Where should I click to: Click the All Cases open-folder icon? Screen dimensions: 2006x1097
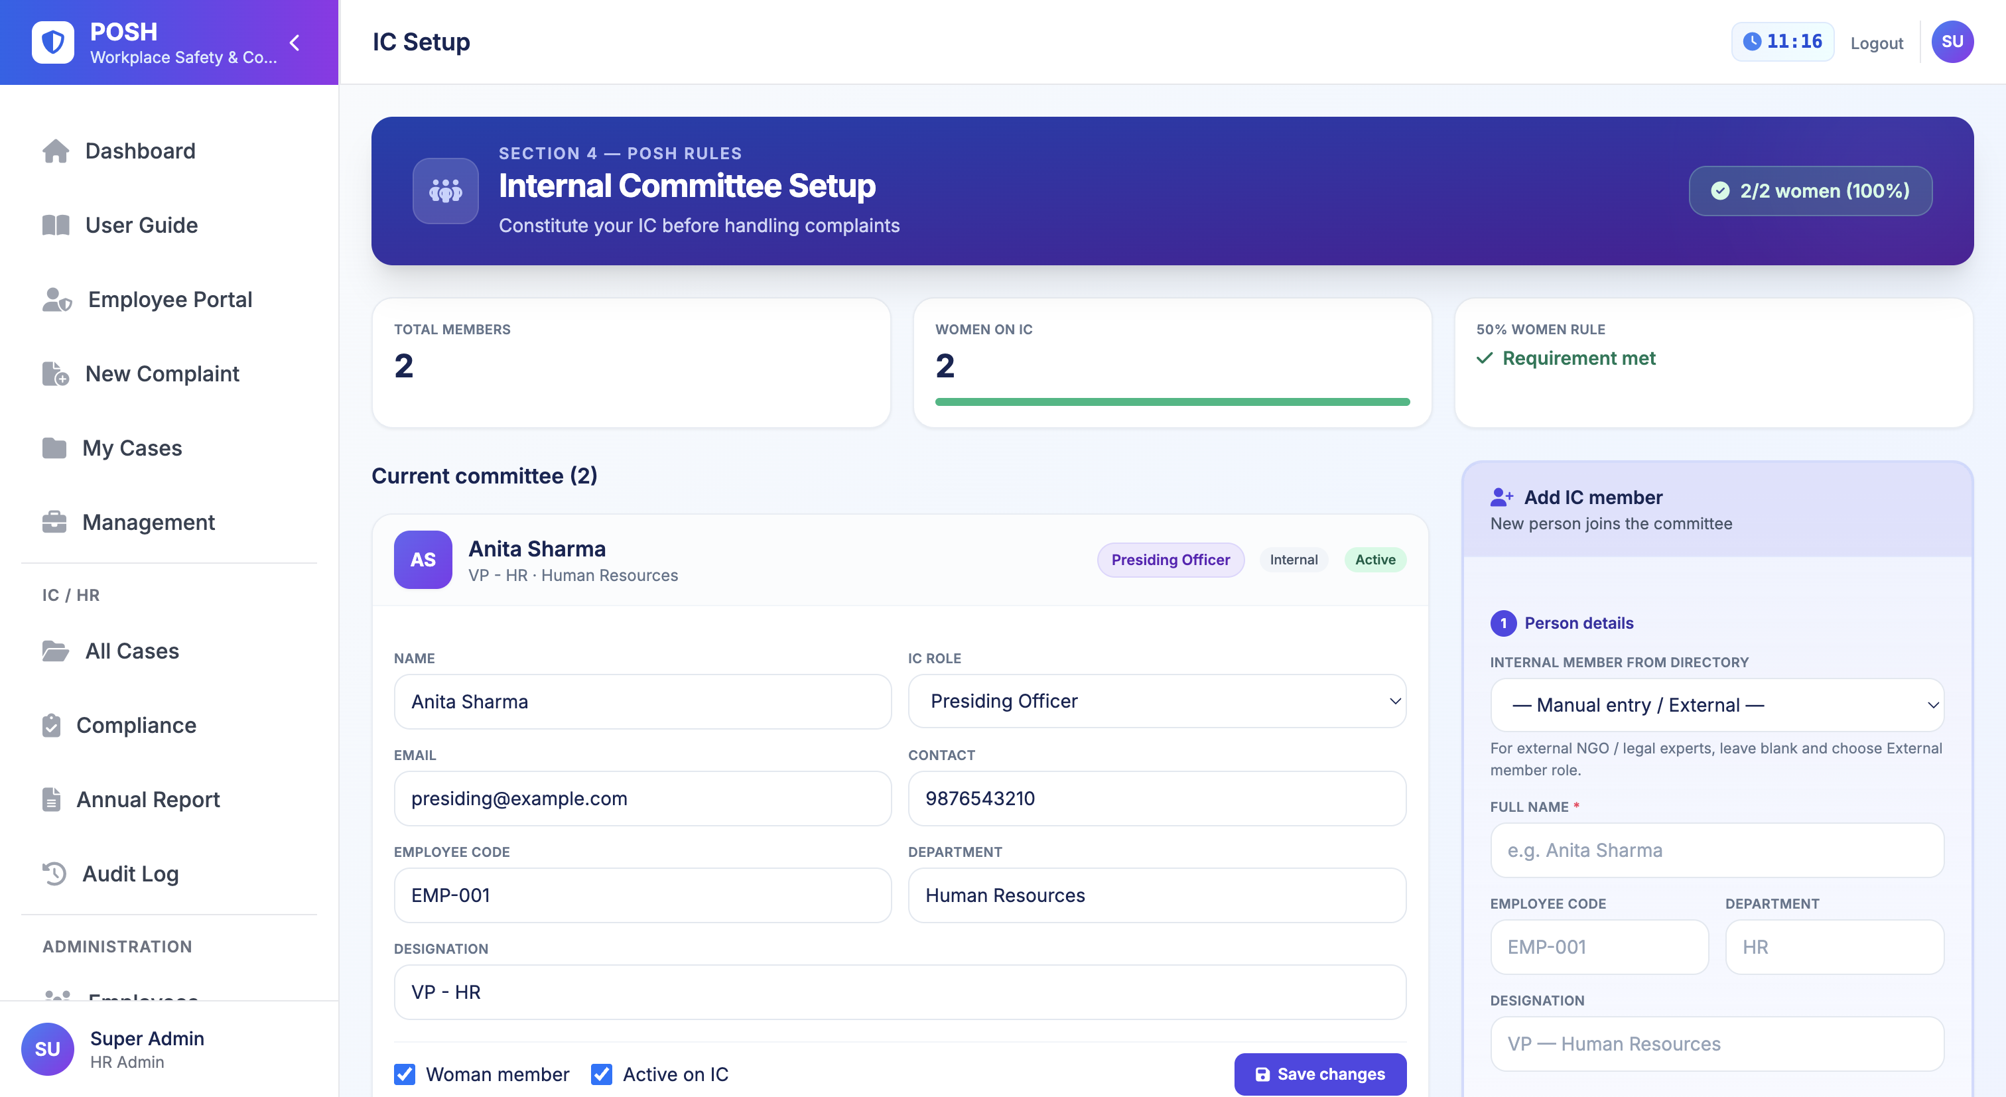click(55, 651)
